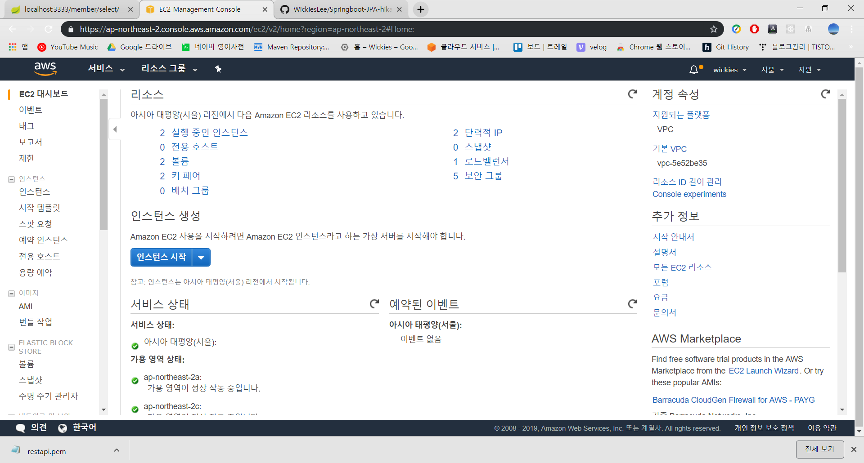Viewport: 864px width, 463px height.
Task: Open the 인스턴스 시작 dropdown arrow
Action: point(201,257)
